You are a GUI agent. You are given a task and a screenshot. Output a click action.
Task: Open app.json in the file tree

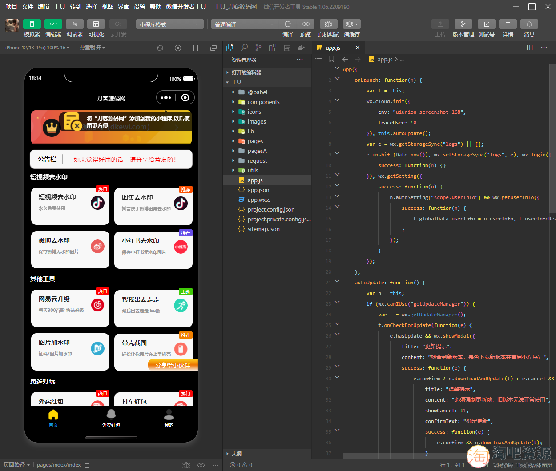pos(267,190)
